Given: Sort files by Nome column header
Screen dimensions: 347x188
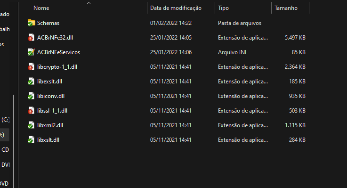Looking at the screenshot, I should (41, 8).
